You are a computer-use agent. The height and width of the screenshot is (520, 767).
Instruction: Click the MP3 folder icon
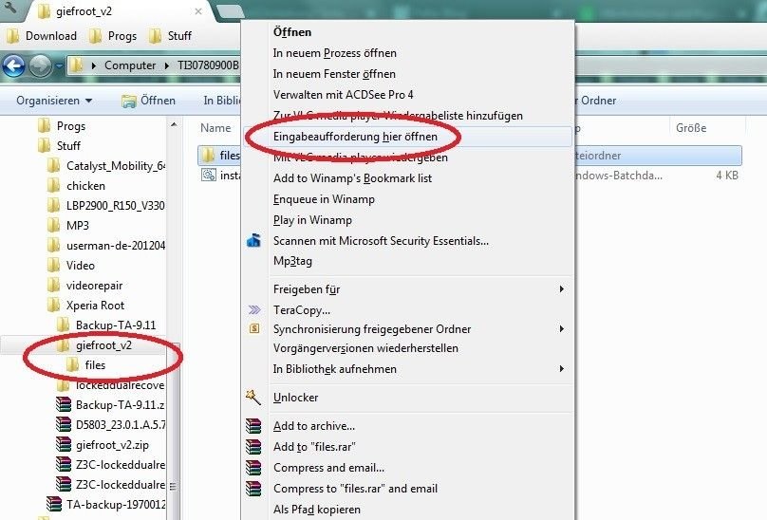pyautogui.click(x=54, y=226)
